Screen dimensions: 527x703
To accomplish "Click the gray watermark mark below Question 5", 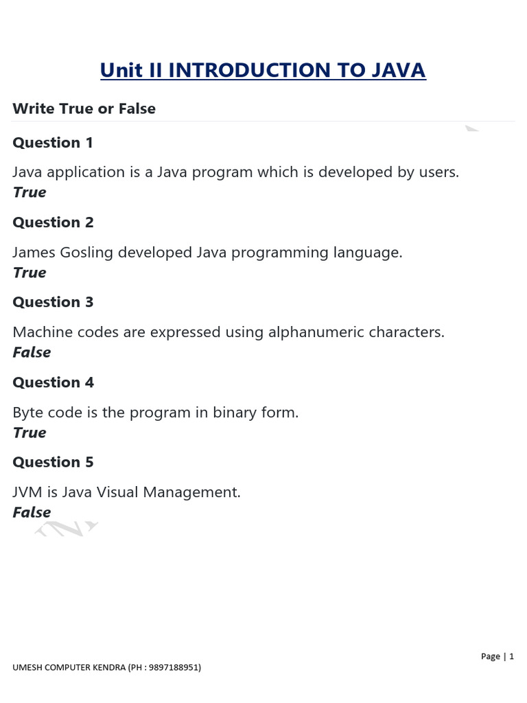I will click(67, 529).
